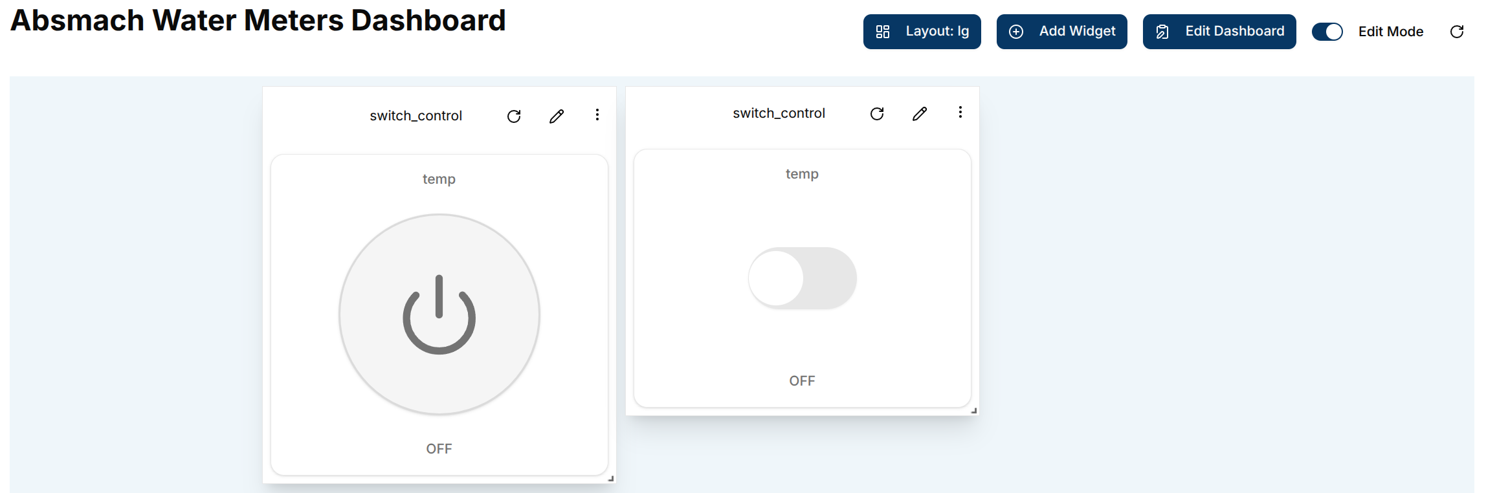The width and height of the screenshot is (1486, 493).
Task: Refresh the right switch_control widget
Action: (877, 114)
